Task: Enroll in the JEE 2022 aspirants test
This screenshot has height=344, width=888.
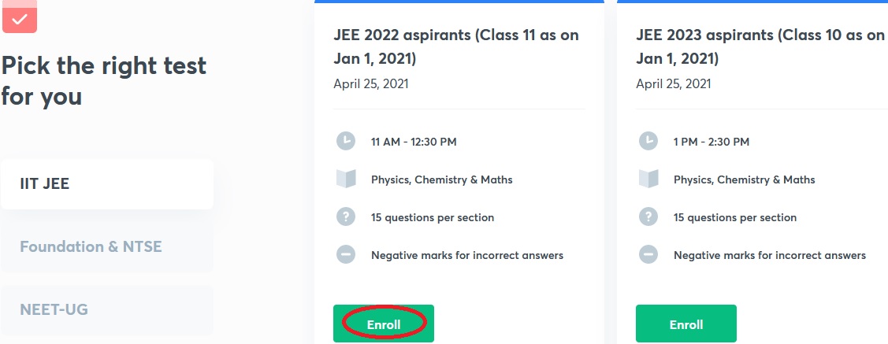Action: (384, 324)
